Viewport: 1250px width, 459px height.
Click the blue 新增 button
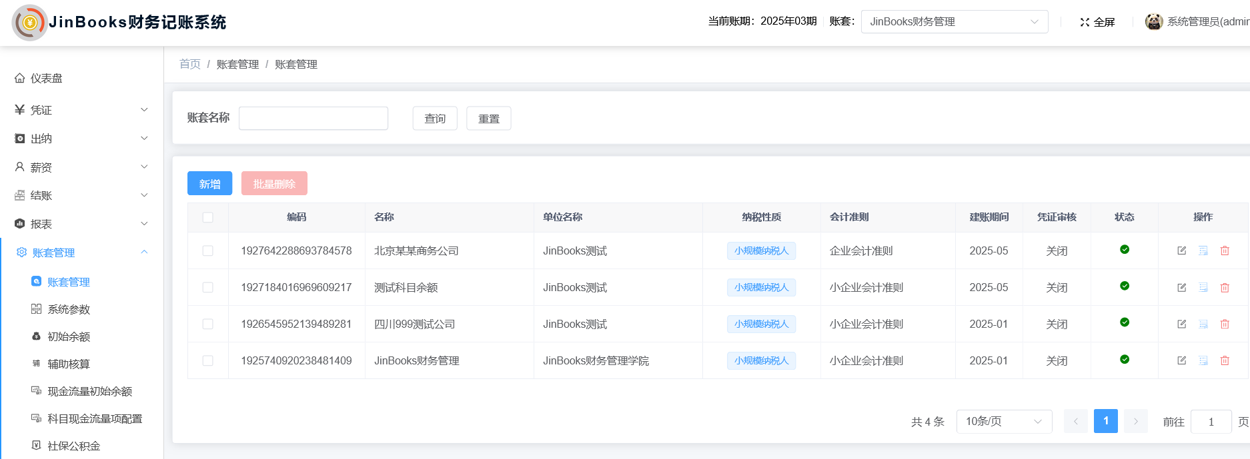[x=209, y=183]
